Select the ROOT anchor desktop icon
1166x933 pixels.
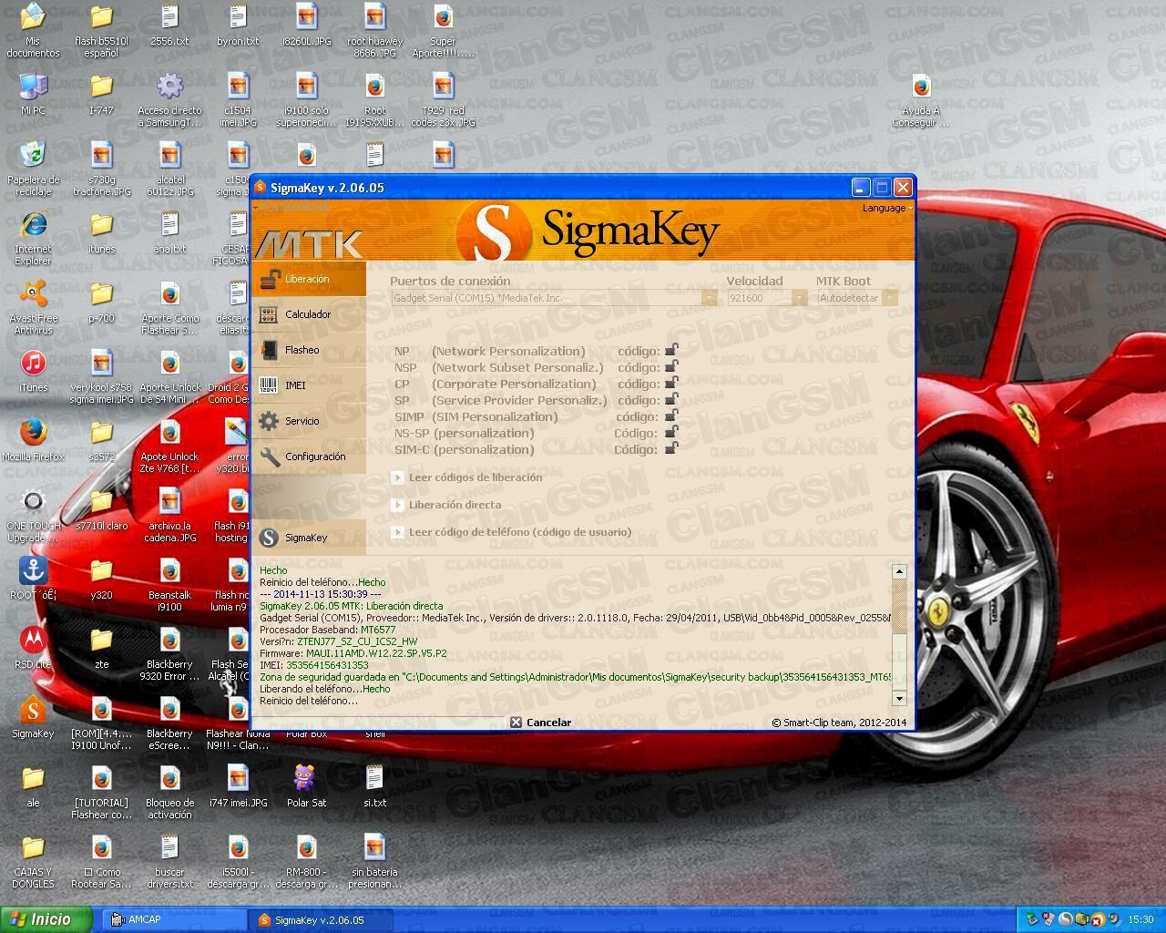pos(33,579)
